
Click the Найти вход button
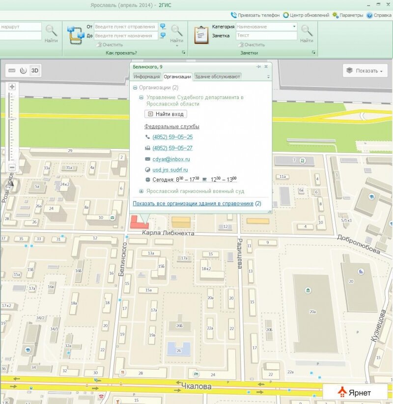166,114
